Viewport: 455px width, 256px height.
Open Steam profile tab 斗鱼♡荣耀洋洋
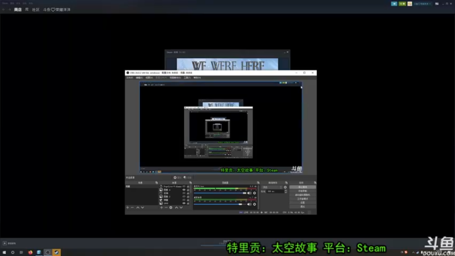pos(56,10)
